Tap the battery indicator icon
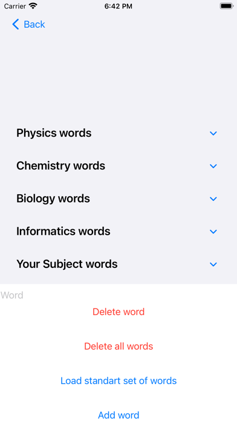Image resolution: width=237 pixels, height=421 pixels. click(x=227, y=6)
